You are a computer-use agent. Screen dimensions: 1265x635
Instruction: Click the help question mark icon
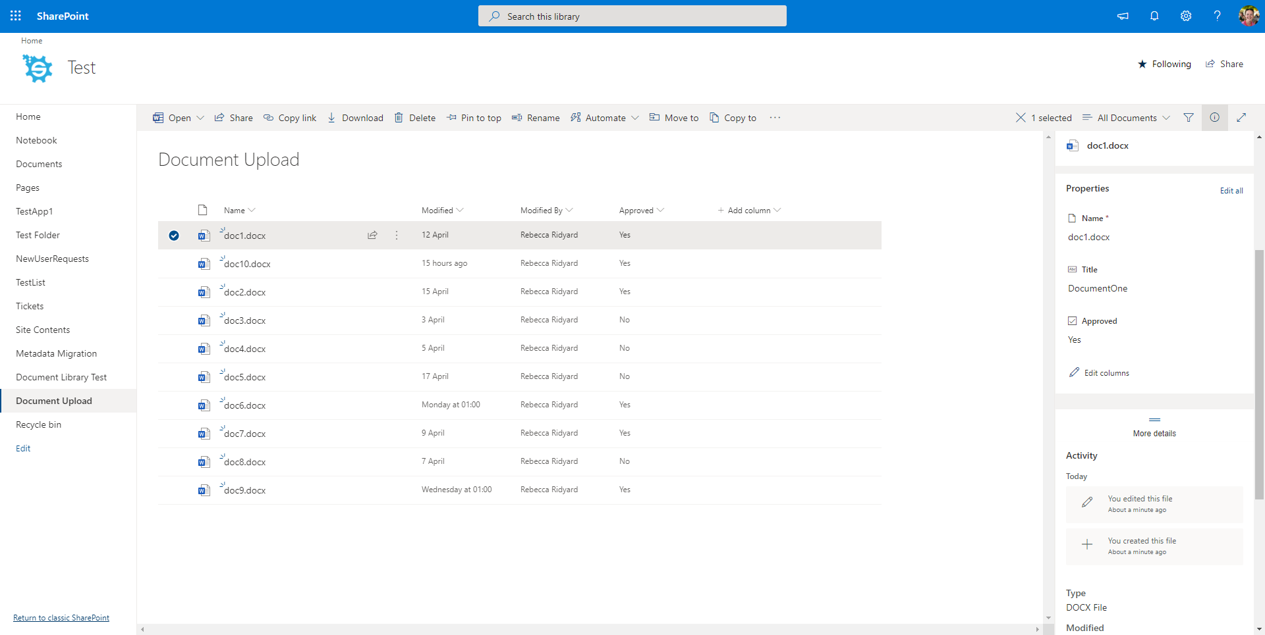tap(1217, 16)
